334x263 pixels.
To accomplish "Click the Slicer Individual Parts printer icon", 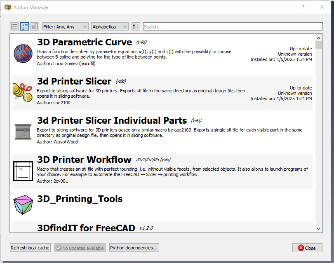I will (23, 132).
